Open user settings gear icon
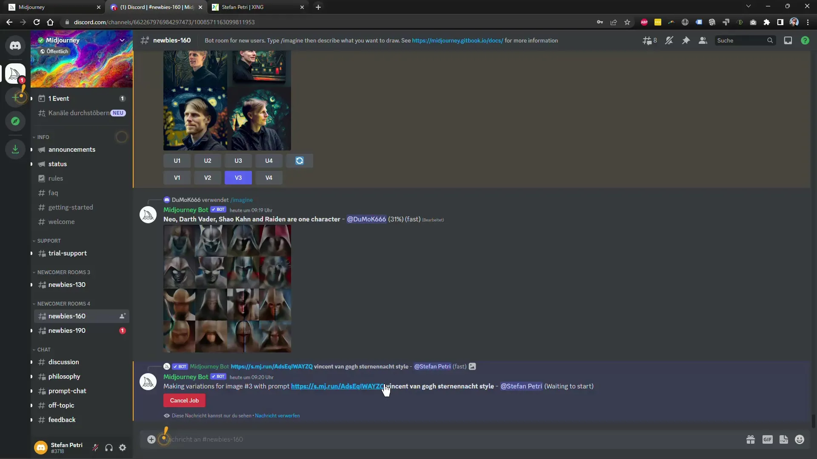This screenshot has width=817, height=459. pyautogui.click(x=123, y=448)
